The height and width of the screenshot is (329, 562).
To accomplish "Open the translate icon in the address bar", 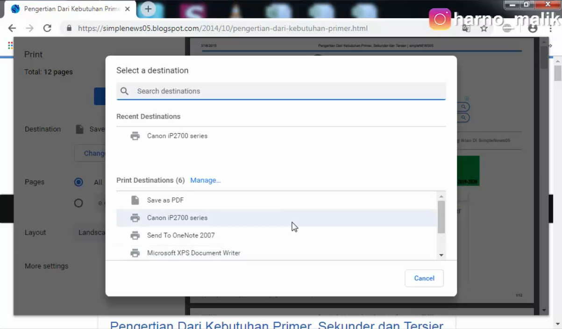I will [x=466, y=28].
